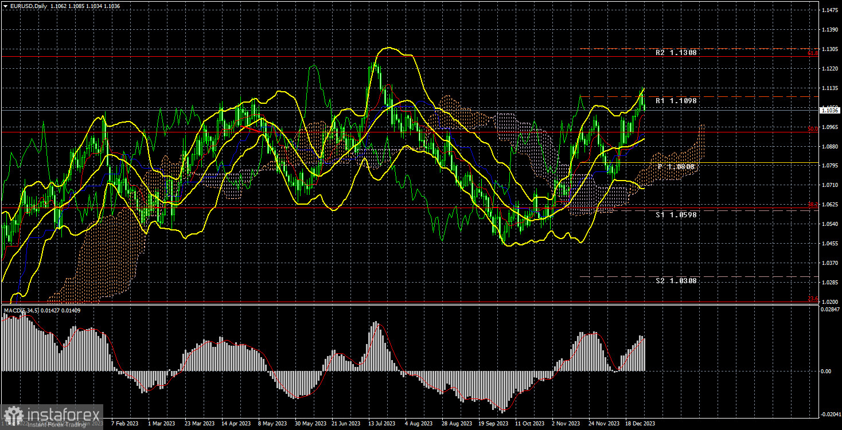Click the 23 Mar 2023 date label
The width and height of the screenshot is (842, 430).
click(x=199, y=424)
